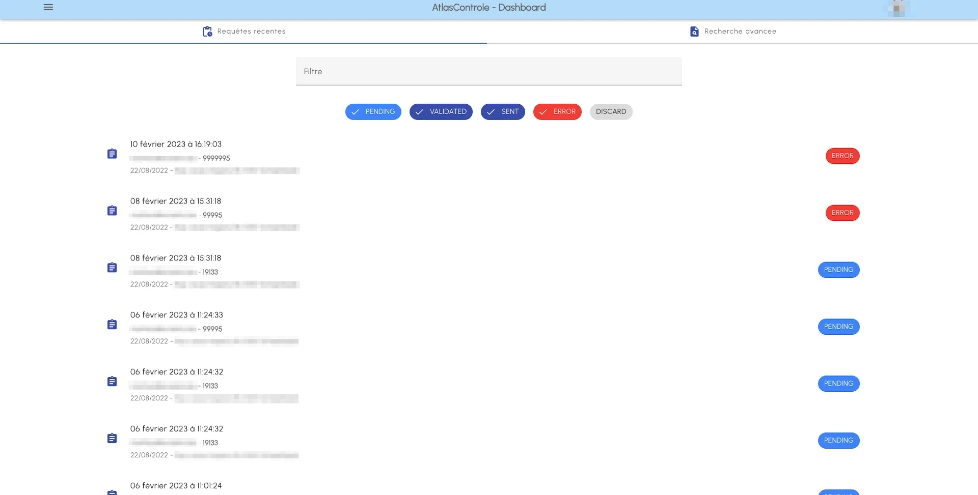This screenshot has height=495, width=978.
Task: Click clipboard icon of 08 février PENDING request
Action: [112, 268]
